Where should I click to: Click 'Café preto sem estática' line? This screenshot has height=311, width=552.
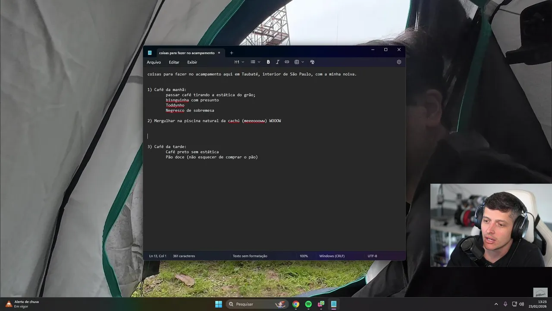coord(192,152)
